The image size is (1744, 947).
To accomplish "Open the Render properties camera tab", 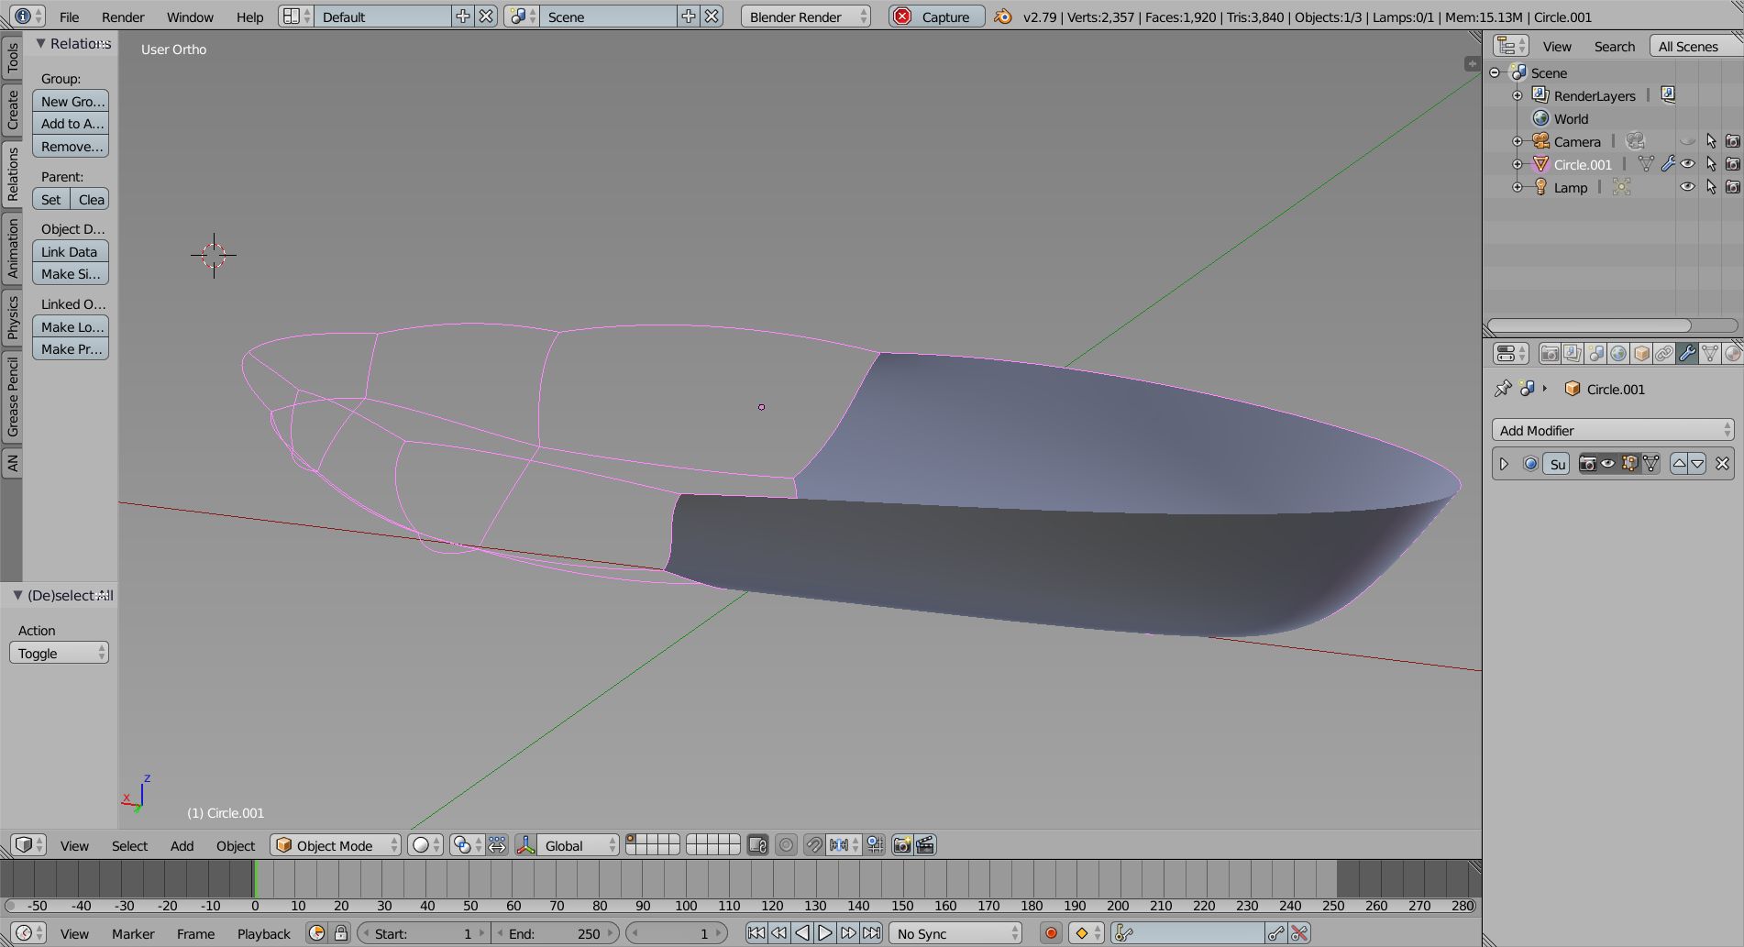I will click(1550, 354).
